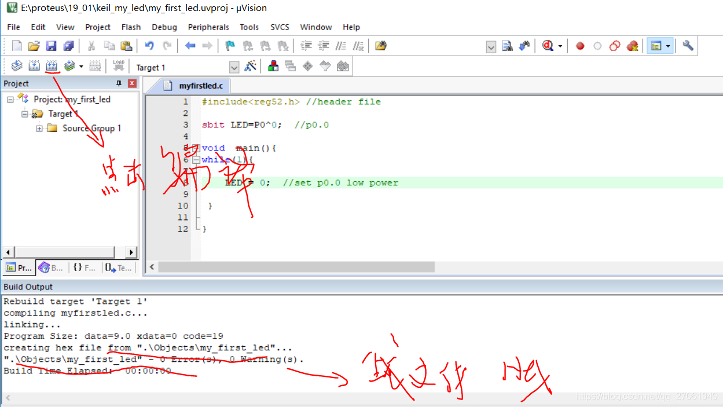Collapse the while loop fold marker
Viewport: 723px width, 407px height.
pyautogui.click(x=196, y=160)
